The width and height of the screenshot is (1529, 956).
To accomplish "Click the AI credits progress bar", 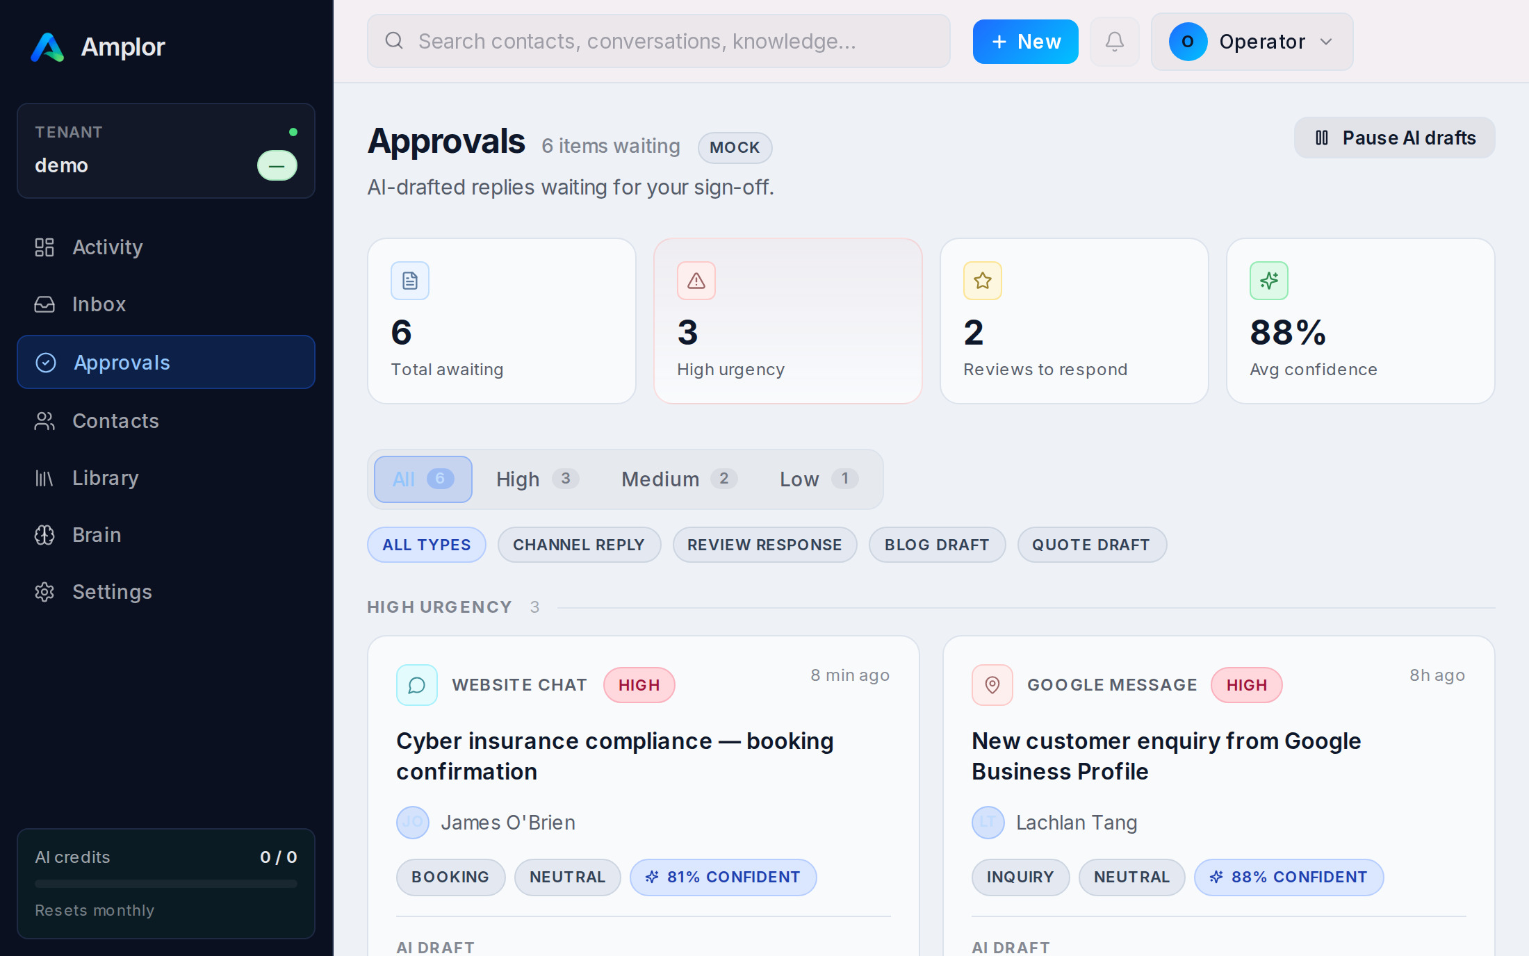I will pos(166,884).
